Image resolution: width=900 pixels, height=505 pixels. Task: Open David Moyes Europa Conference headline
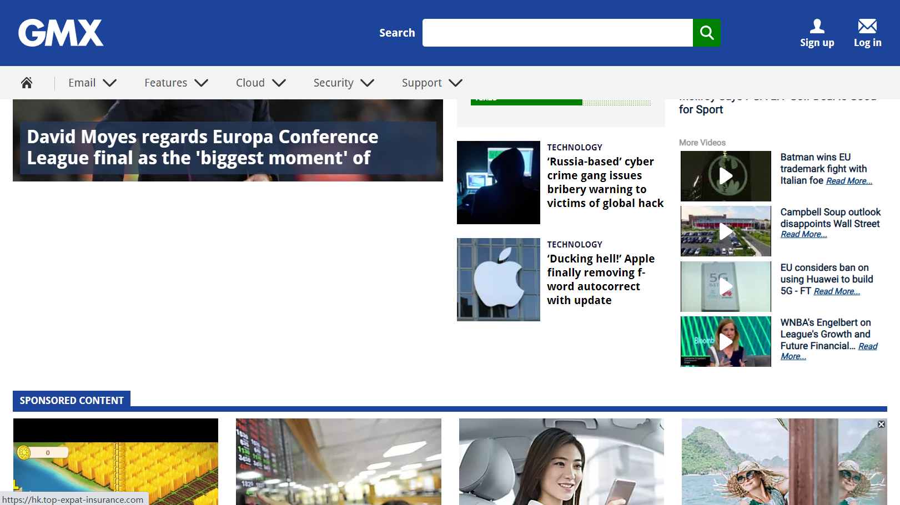pos(203,147)
